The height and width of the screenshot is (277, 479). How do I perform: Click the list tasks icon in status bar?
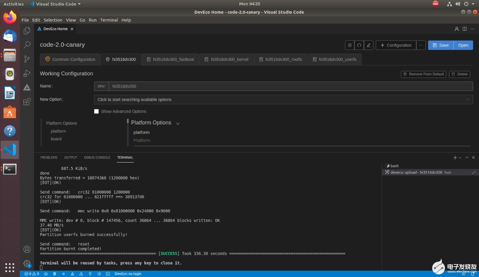click(x=99, y=274)
